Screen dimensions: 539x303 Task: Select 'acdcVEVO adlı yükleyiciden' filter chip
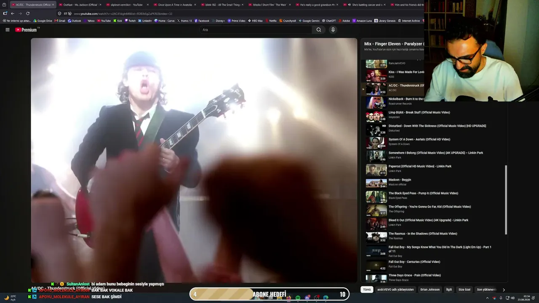pyautogui.click(x=395, y=290)
